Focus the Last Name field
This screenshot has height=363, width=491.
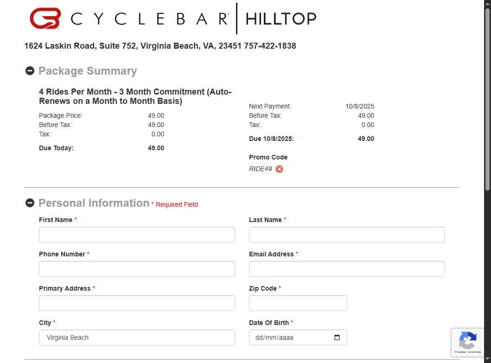click(347, 235)
